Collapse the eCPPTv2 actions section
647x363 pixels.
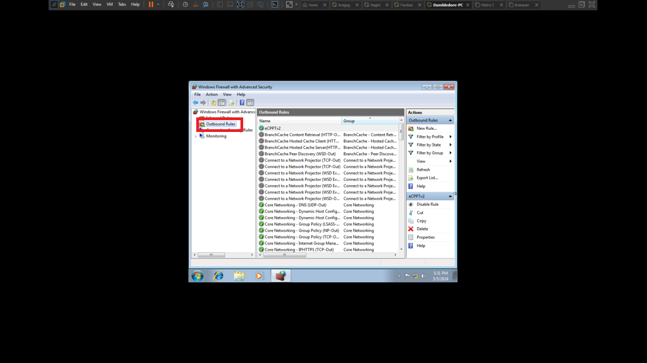click(x=450, y=196)
